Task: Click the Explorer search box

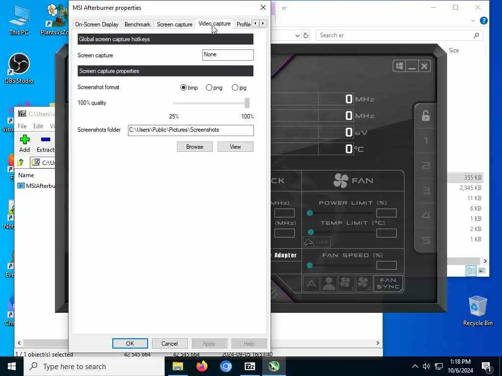Action: [x=399, y=35]
